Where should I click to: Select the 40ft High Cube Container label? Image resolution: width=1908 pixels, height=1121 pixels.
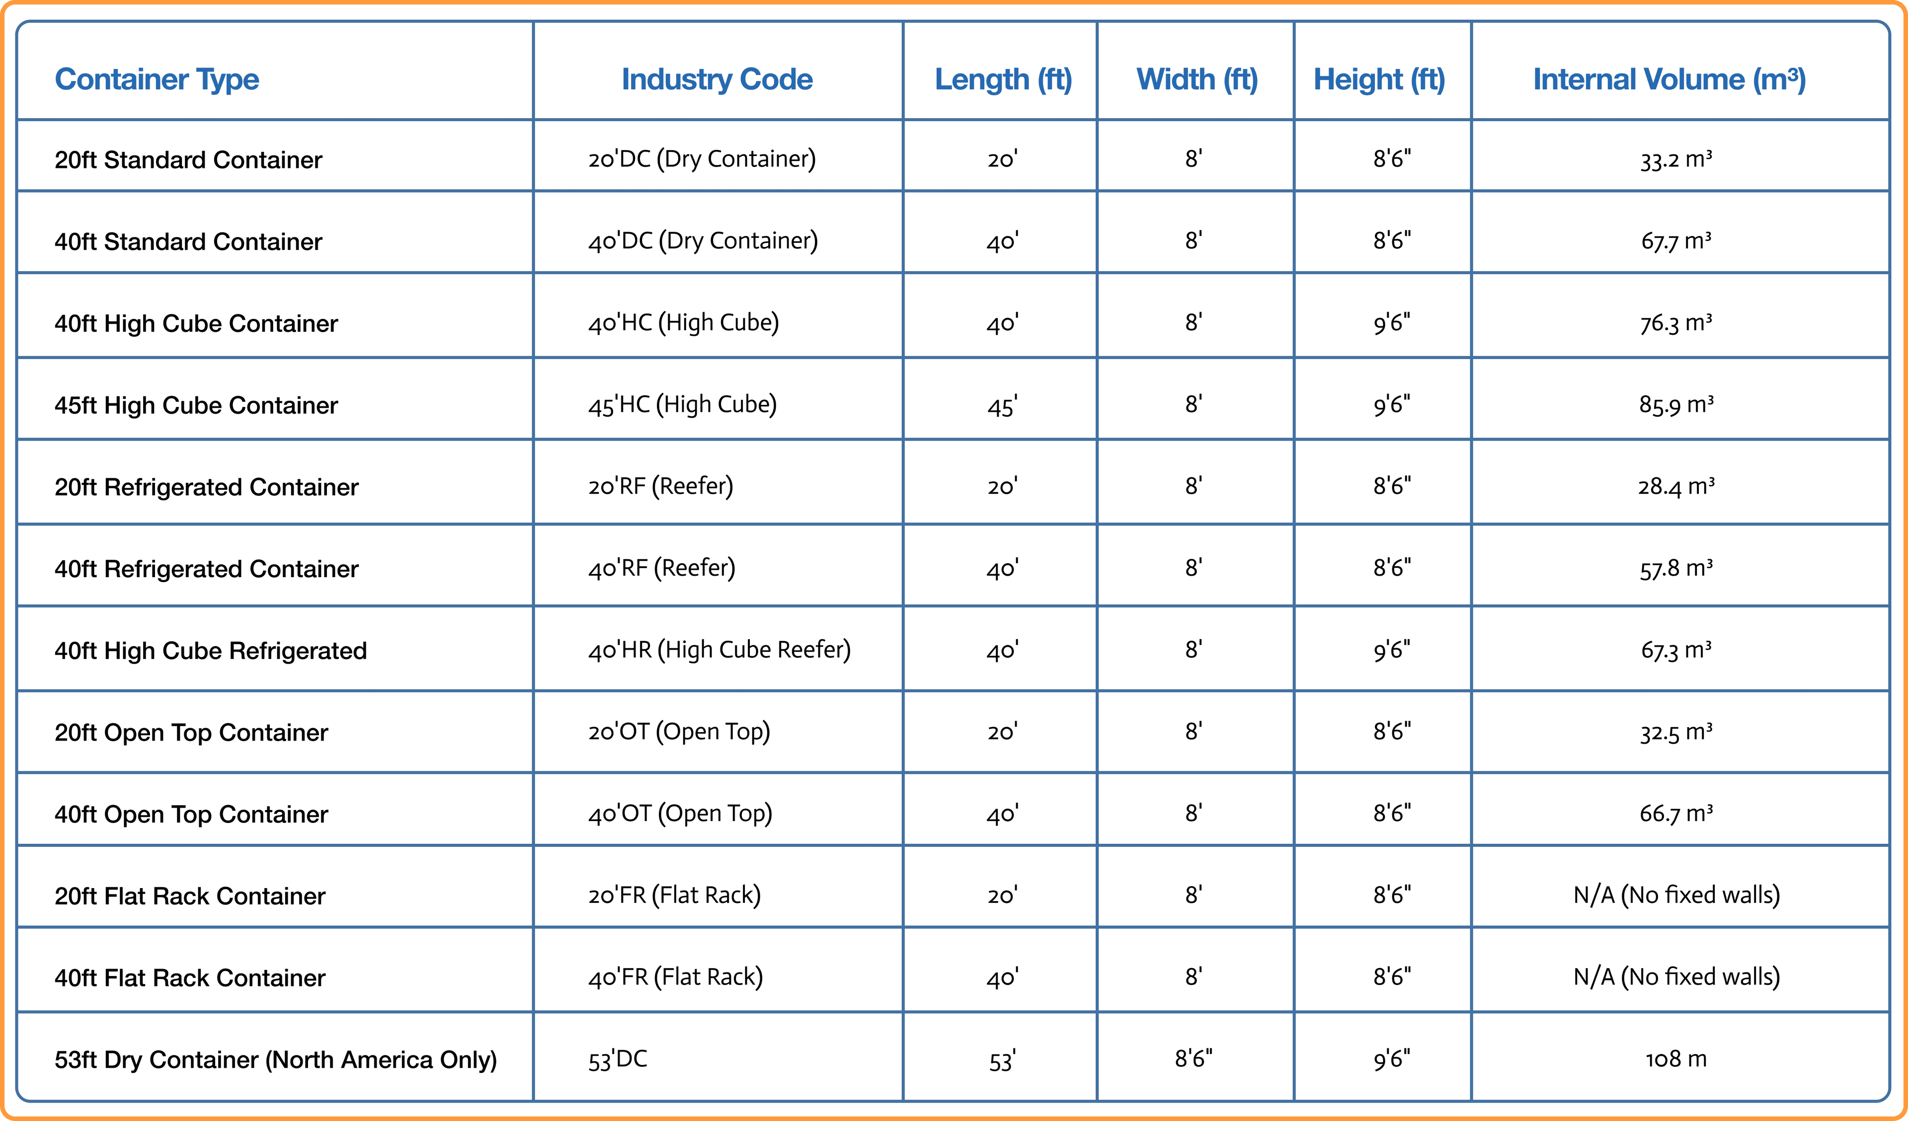click(x=196, y=323)
